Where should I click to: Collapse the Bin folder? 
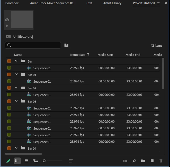click(x=16, y=61)
